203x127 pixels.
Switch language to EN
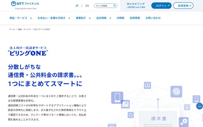point(87,6)
